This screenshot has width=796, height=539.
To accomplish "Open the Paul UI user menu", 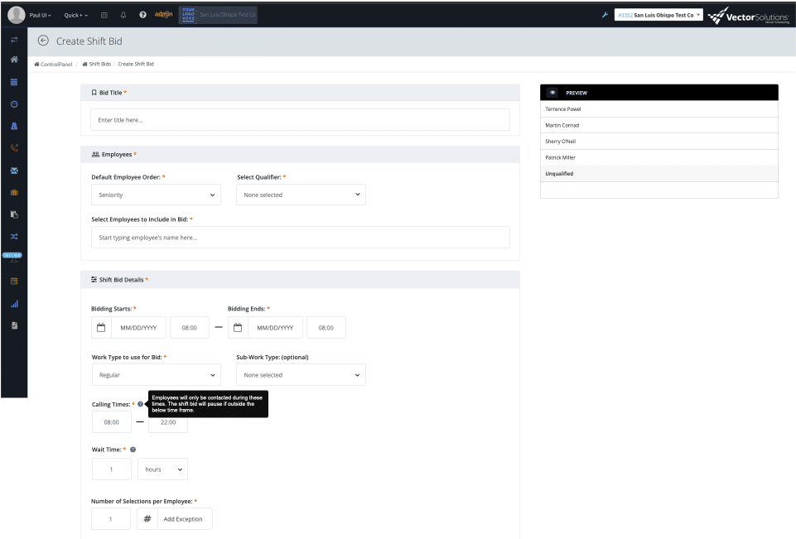I will point(40,15).
